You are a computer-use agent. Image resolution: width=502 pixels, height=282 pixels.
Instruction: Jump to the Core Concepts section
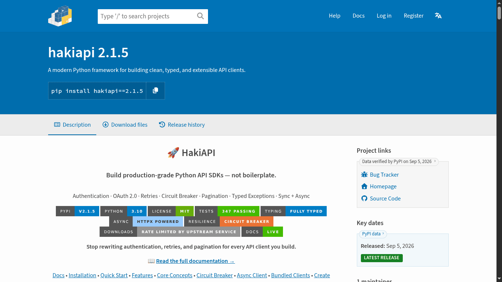(x=175, y=275)
